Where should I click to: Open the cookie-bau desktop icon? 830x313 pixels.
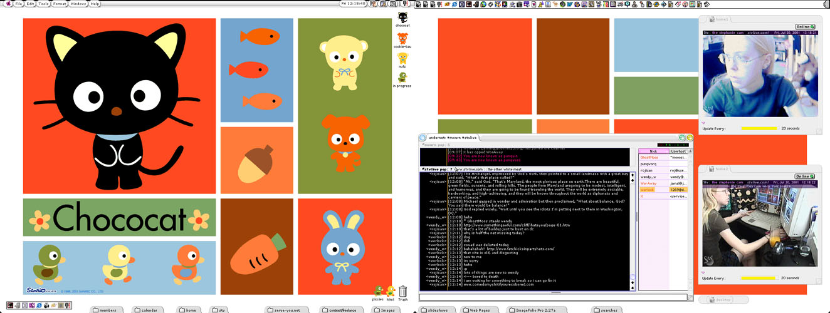pyautogui.click(x=402, y=38)
